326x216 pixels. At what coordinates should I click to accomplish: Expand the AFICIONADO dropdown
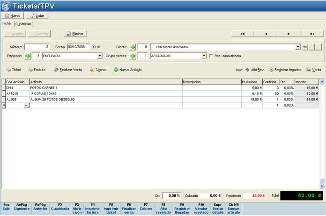(204, 56)
